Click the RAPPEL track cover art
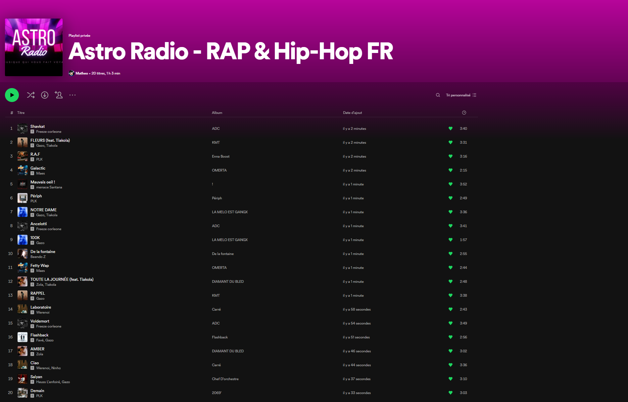628x402 pixels. (23, 295)
